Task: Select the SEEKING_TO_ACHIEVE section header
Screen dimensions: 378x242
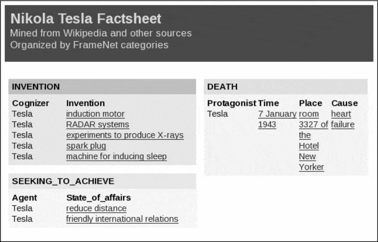Action: pyautogui.click(x=63, y=181)
